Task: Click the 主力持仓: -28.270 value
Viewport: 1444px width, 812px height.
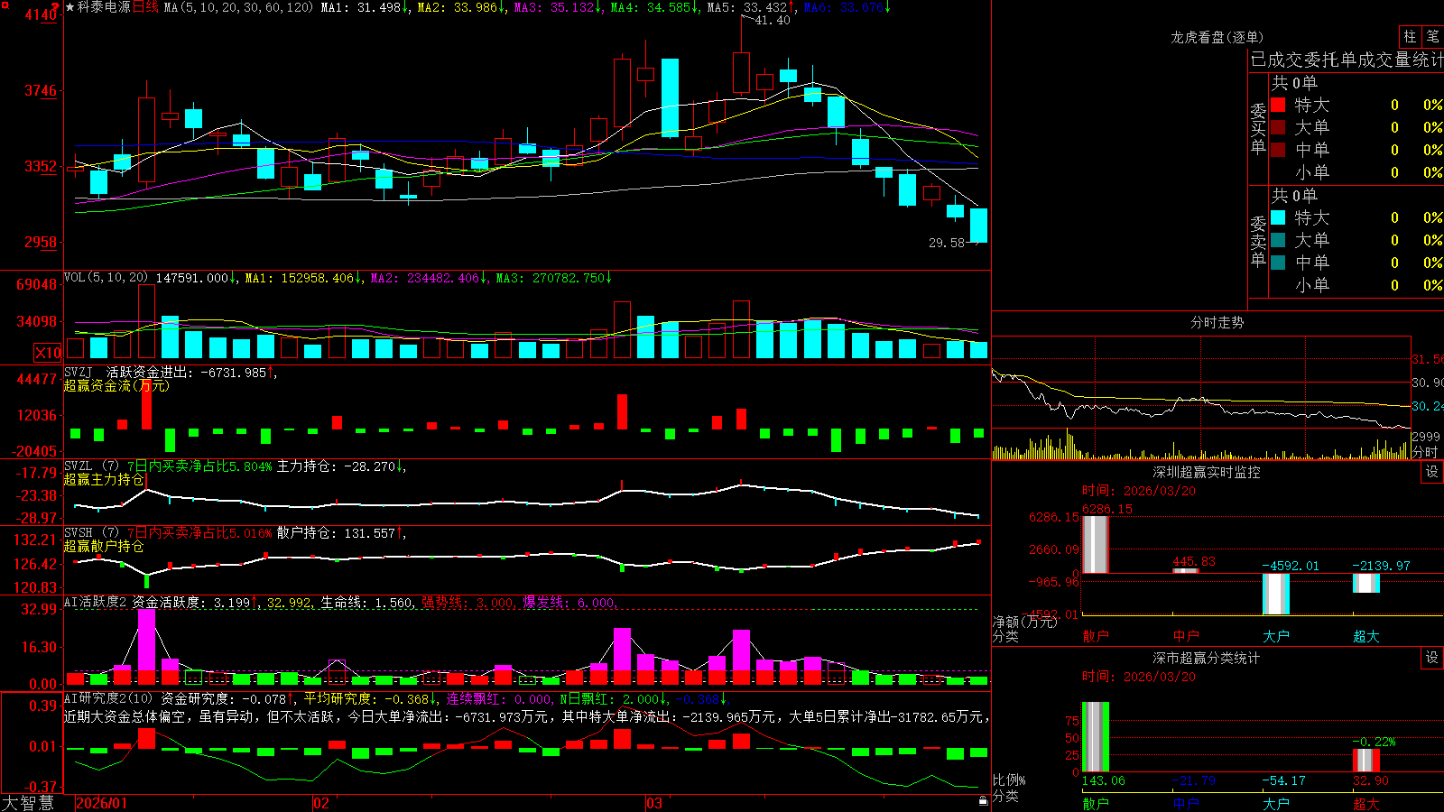Action: [x=336, y=466]
